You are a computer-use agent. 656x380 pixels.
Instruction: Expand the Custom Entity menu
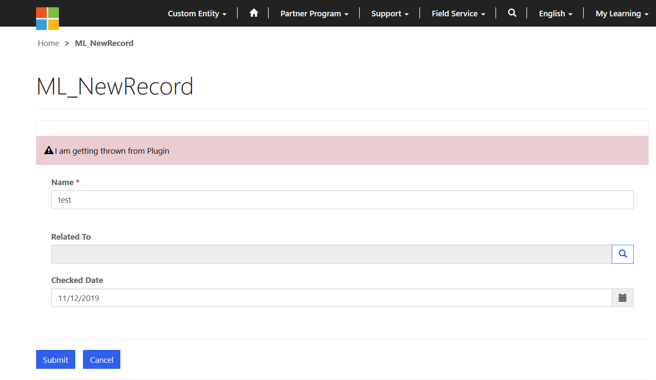point(197,13)
